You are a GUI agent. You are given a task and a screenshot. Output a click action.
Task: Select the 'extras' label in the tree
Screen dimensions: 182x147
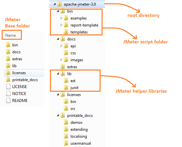[72, 67]
